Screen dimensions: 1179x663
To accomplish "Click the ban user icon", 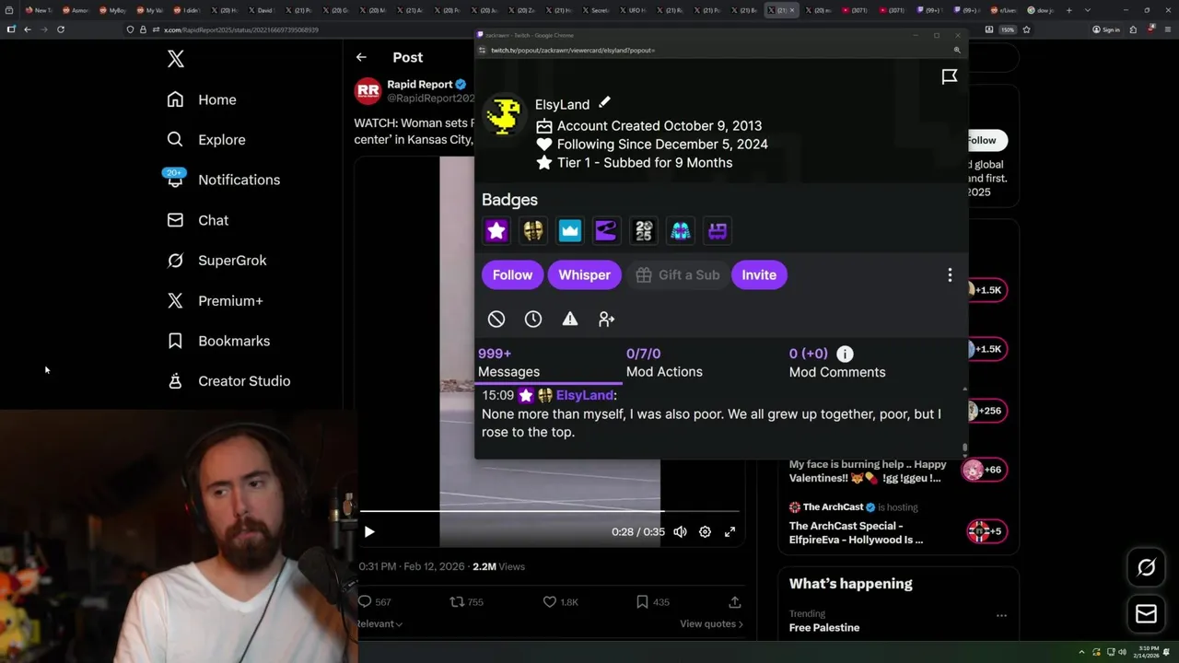I will (496, 319).
